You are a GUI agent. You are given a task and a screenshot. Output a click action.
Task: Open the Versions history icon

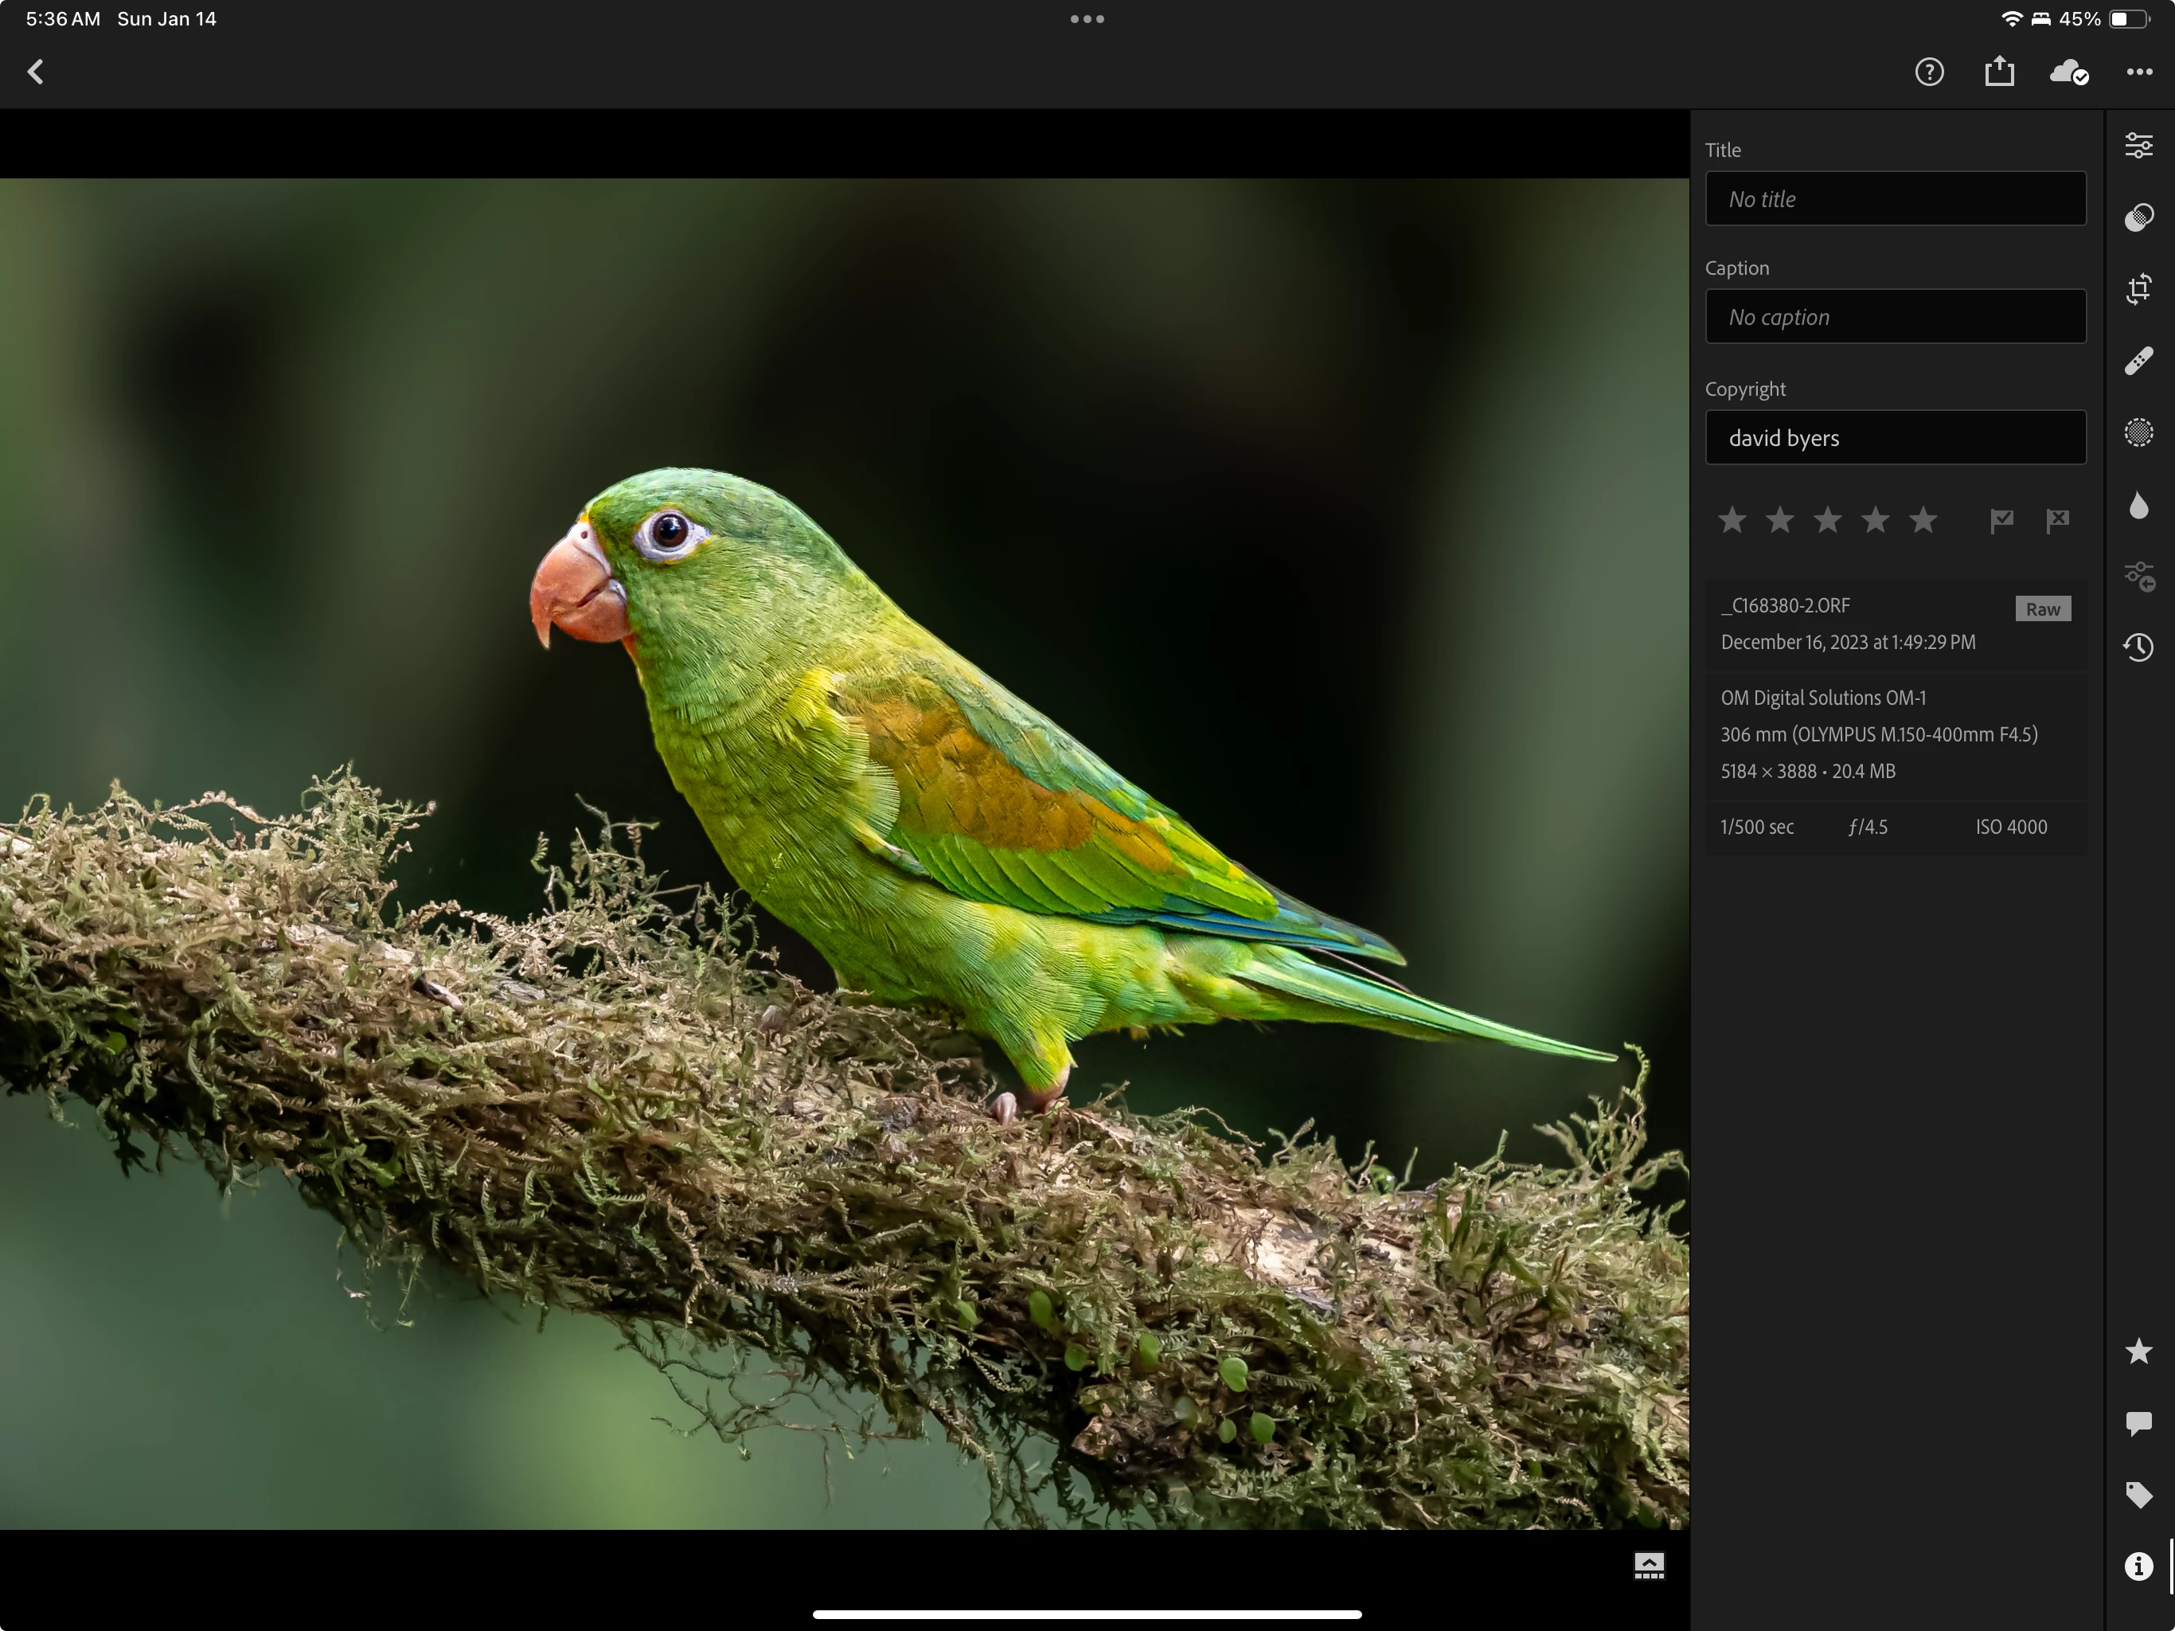click(2138, 647)
